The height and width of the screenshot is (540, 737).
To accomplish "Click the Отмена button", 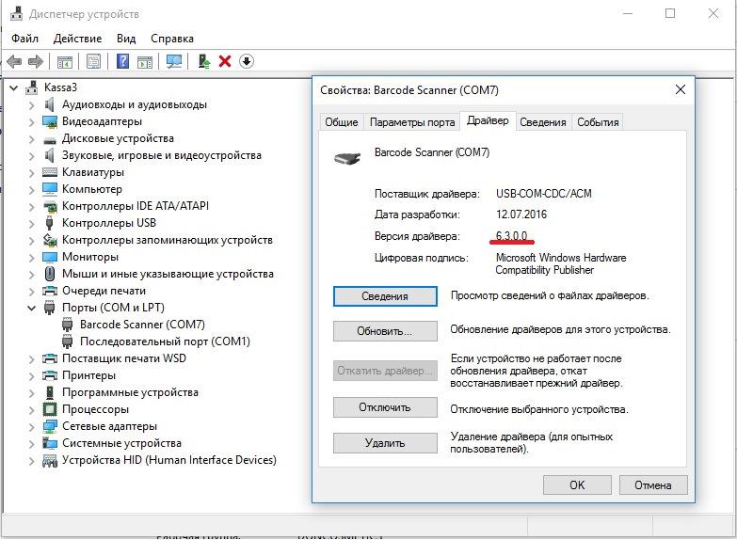I will click(653, 485).
